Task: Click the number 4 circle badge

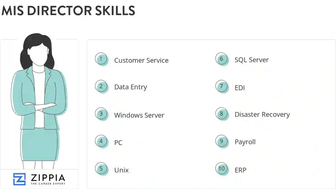Action: 101,141
